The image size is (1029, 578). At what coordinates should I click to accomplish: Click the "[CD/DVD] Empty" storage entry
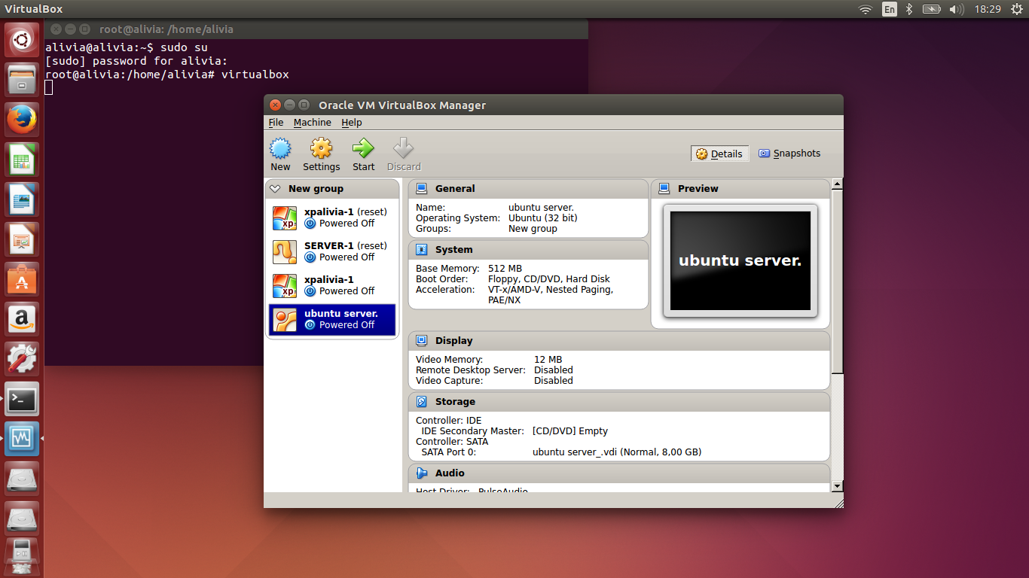pos(570,431)
